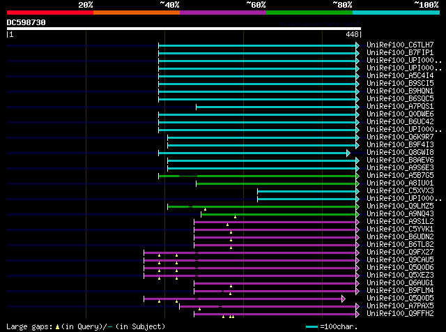The width and height of the screenshot is (446, 332).
Task: Click the UniRef100_Q5Q0D5 hit label
Action: coord(400,299)
